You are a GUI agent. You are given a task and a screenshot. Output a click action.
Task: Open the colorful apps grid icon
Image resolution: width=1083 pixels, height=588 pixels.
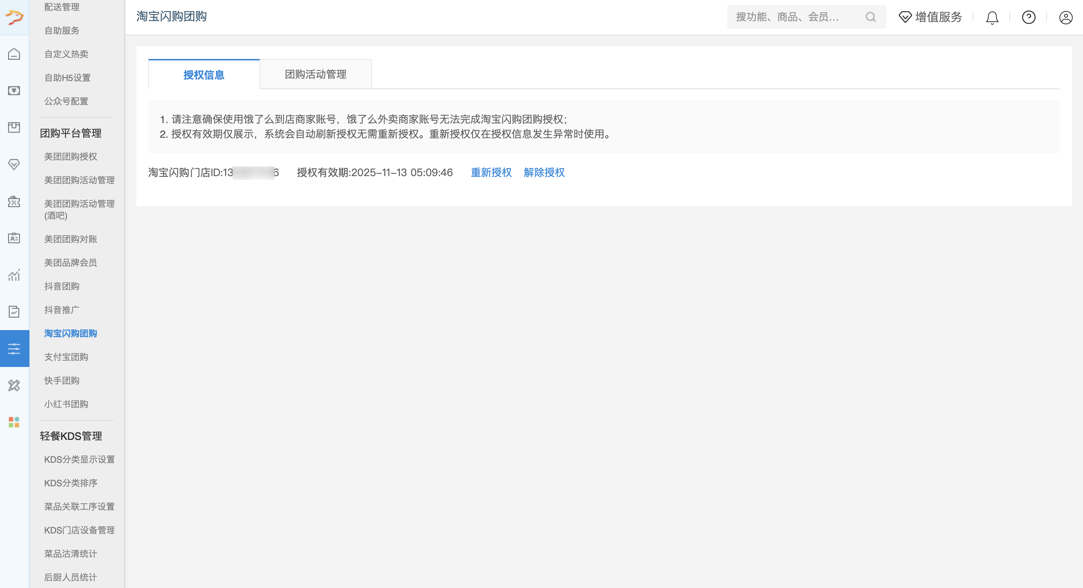14,422
